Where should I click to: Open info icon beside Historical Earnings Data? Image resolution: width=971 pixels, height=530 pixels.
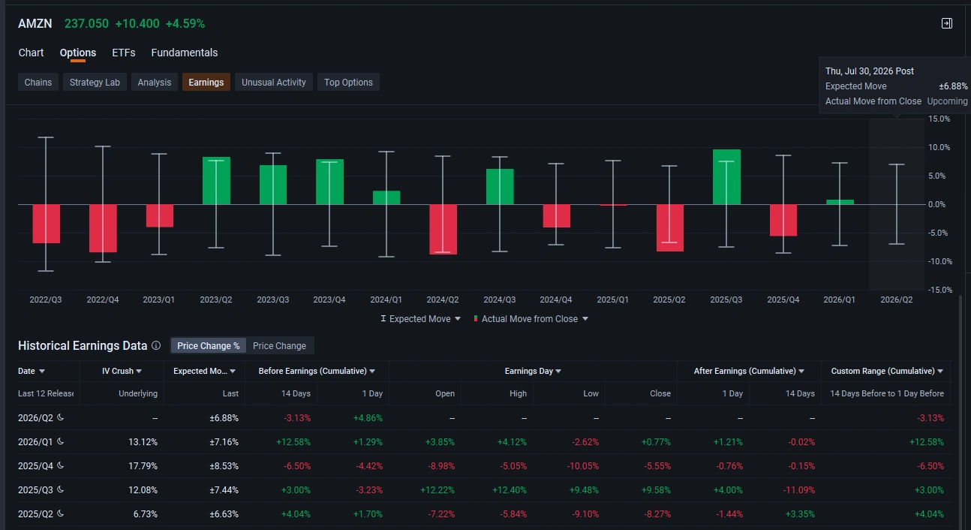(156, 346)
